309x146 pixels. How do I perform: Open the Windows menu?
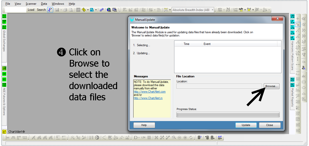pyautogui.click(x=58, y=4)
